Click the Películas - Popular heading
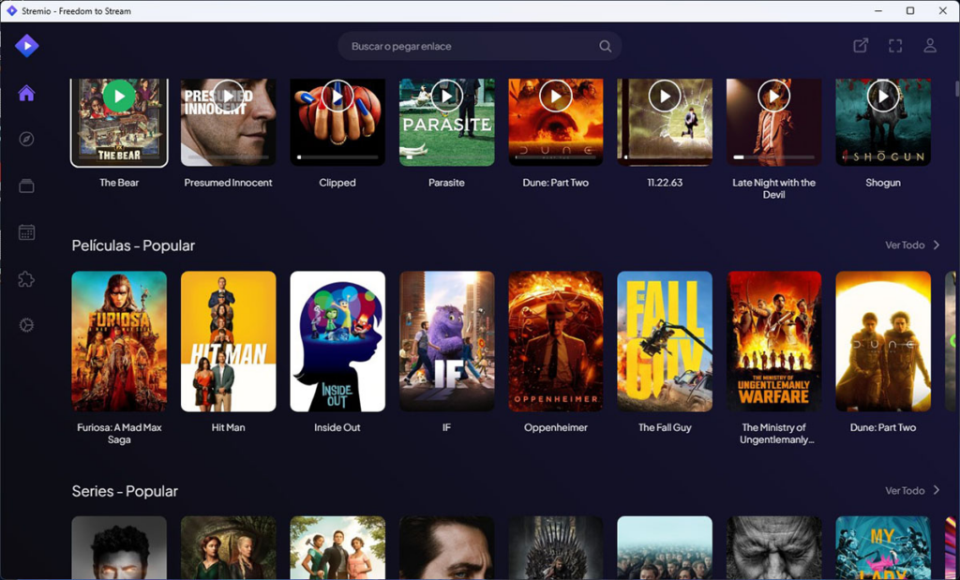Screen dimensions: 960x580 [x=133, y=245]
